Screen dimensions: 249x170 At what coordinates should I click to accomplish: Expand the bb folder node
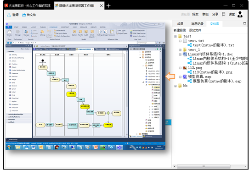point(175,86)
